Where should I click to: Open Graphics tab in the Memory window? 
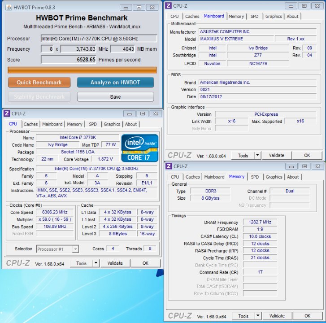(x=274, y=177)
